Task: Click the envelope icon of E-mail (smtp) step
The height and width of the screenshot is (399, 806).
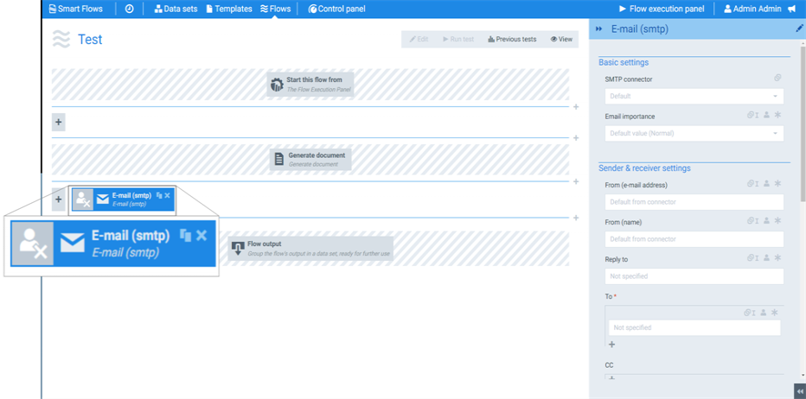Action: pos(103,199)
